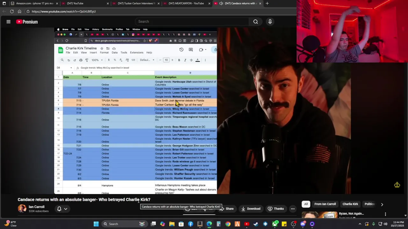408x229 pixels.
Task: Open the text color picker in video's Sheets
Action: click(198, 60)
